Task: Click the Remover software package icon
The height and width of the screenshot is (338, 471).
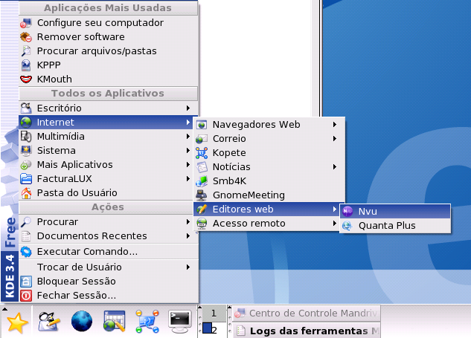Action: point(26,37)
